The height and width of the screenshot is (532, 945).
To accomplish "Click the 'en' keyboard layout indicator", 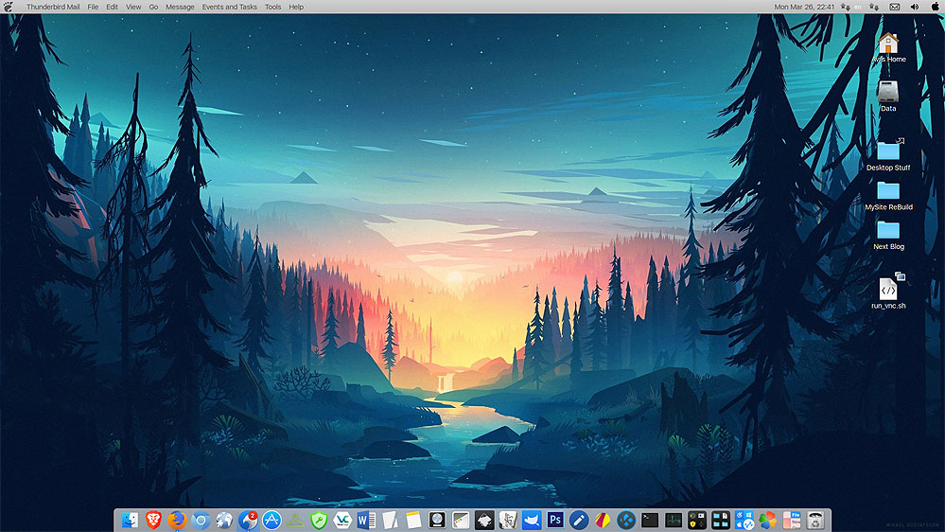I will pyautogui.click(x=858, y=7).
